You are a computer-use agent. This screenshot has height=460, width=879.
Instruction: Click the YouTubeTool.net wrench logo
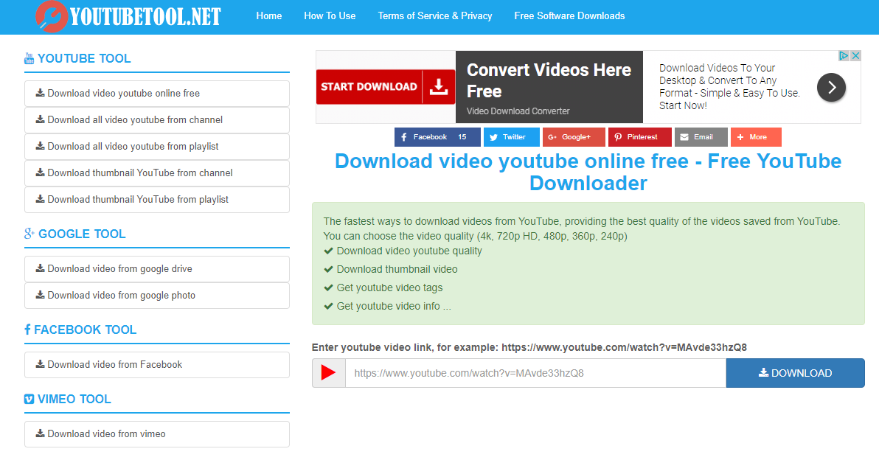(x=52, y=15)
